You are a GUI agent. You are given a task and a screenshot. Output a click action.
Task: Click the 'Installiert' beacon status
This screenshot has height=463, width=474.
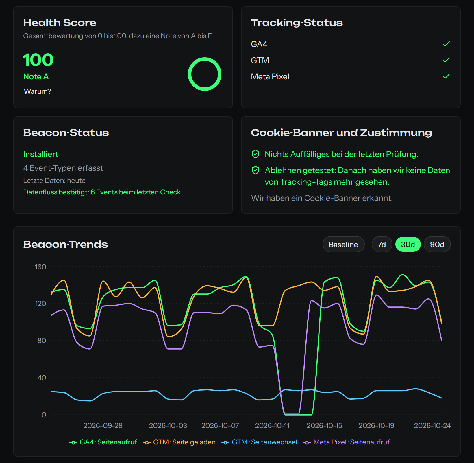41,154
